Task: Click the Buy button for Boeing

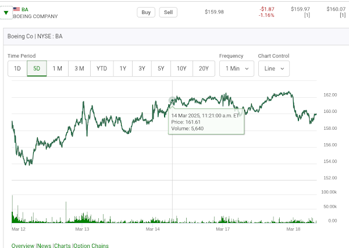Action: tap(146, 12)
